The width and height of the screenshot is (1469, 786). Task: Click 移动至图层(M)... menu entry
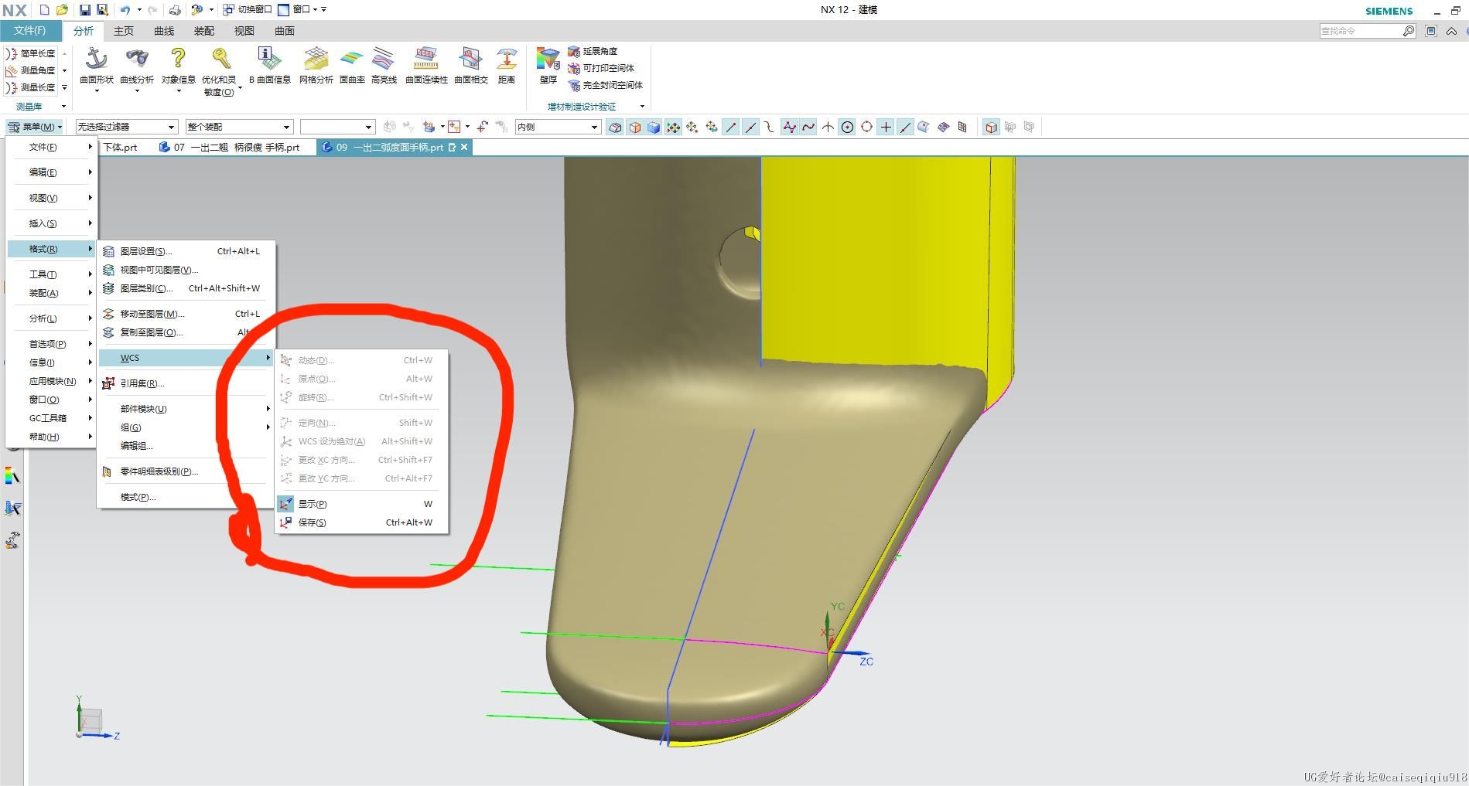186,314
